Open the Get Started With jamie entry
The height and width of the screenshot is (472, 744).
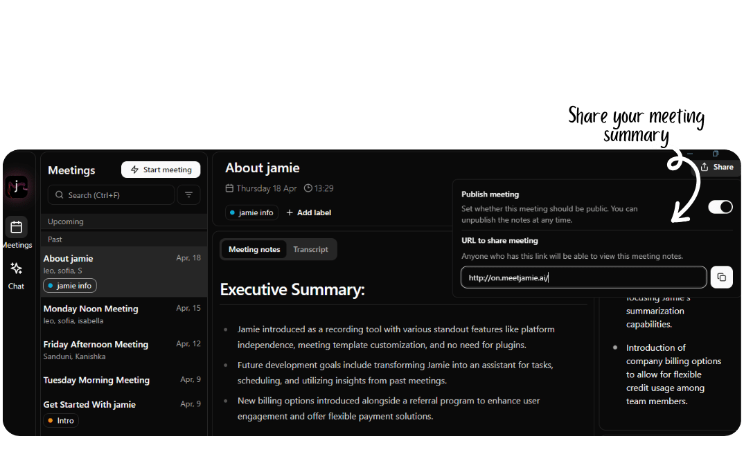click(x=124, y=411)
